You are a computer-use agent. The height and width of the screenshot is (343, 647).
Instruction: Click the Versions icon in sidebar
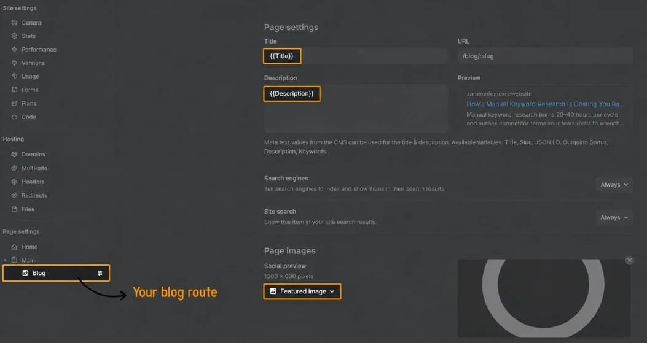[x=15, y=63]
